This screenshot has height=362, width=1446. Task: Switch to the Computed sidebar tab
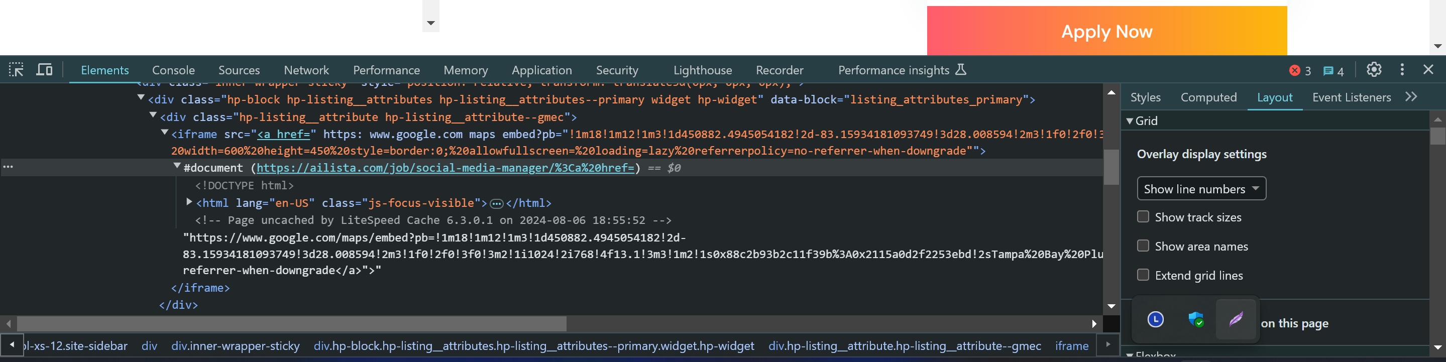pyautogui.click(x=1208, y=98)
